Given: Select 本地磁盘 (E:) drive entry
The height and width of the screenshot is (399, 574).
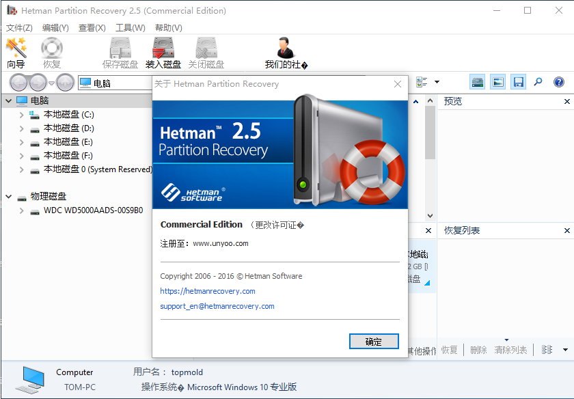Looking at the screenshot, I should click(x=68, y=142).
